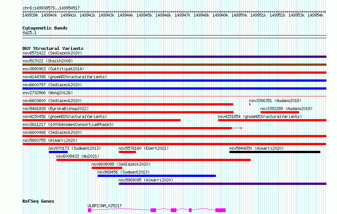
Task: Open nsv4151854 (gnomADStructuralVariants) label
Action: click(260, 116)
